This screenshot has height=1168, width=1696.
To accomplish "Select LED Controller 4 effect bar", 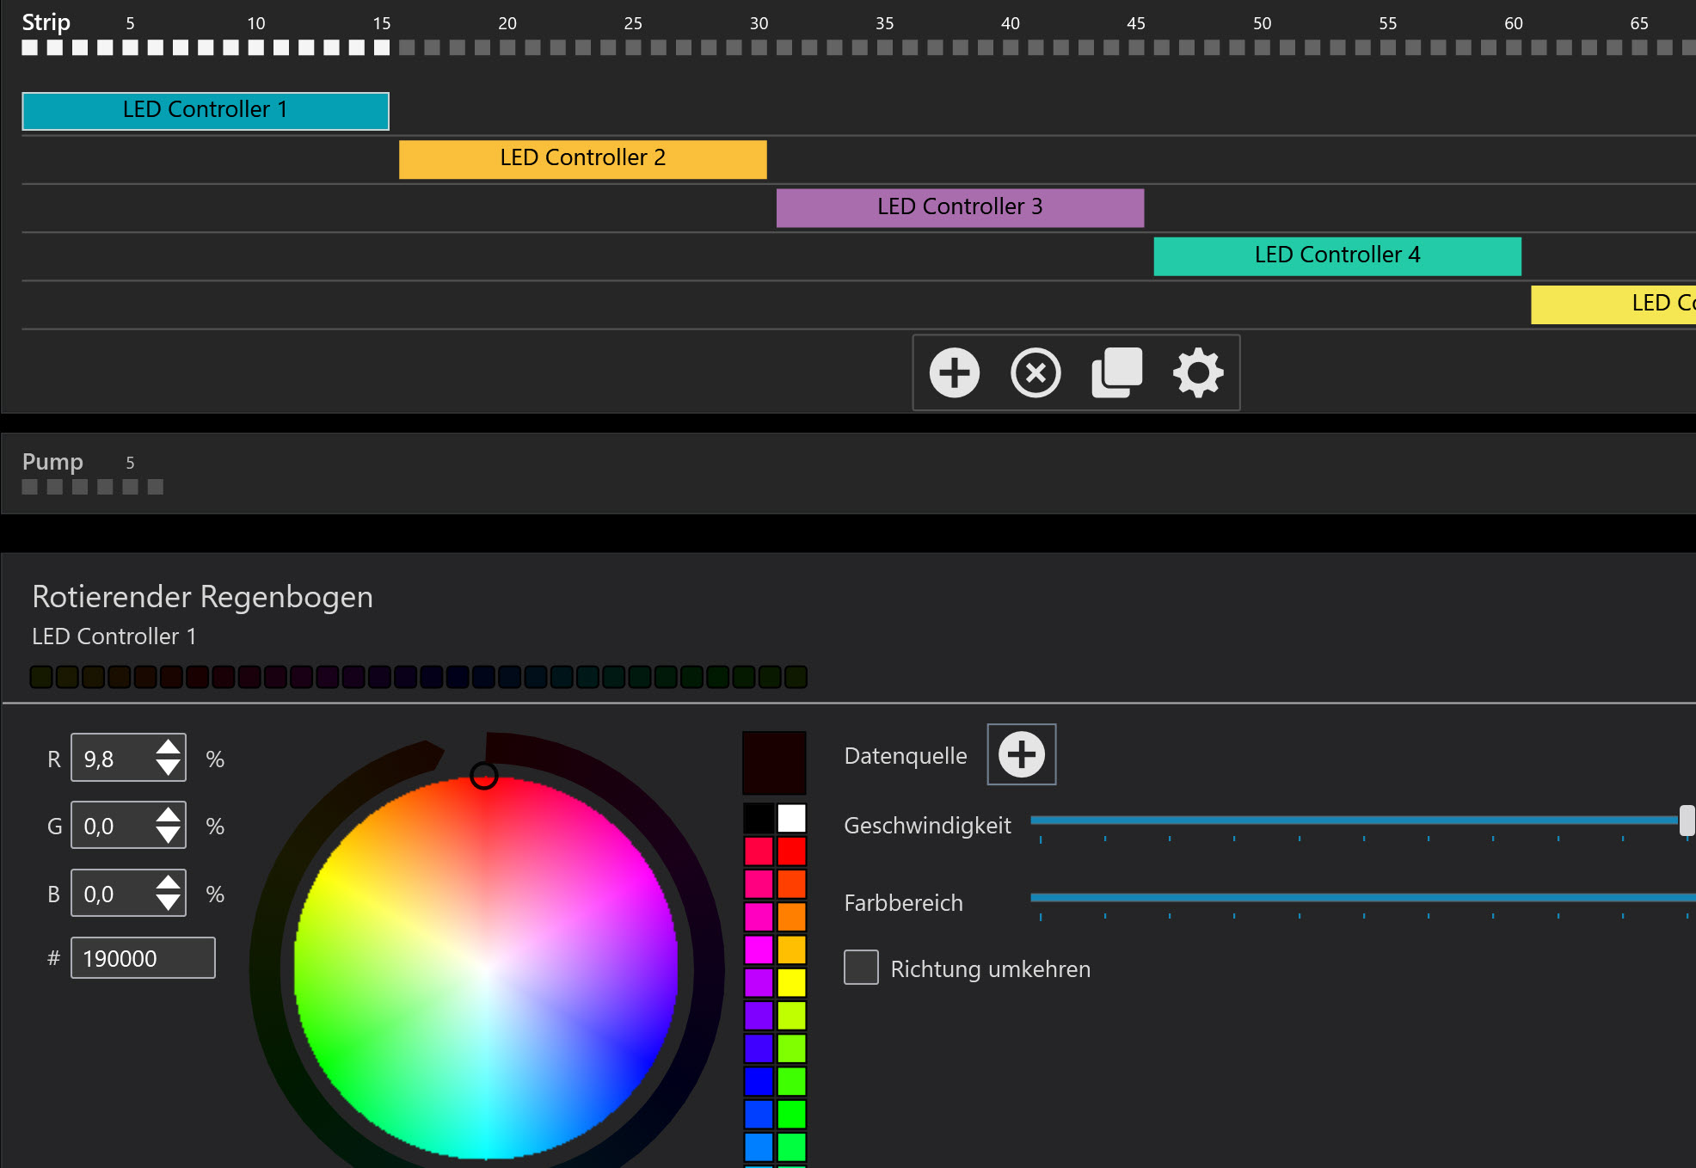I will 1337,255.
